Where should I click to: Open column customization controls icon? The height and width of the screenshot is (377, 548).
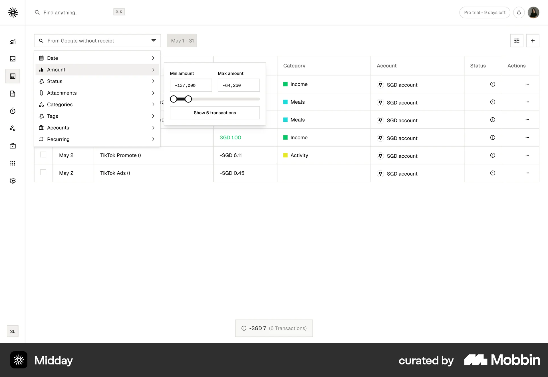[x=517, y=41]
